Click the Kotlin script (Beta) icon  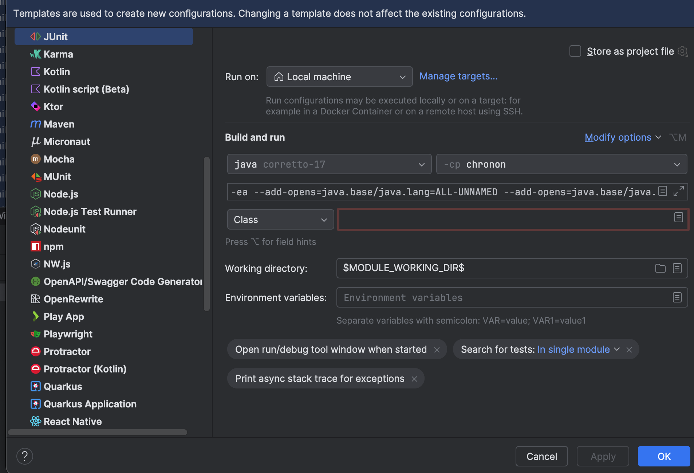35,89
